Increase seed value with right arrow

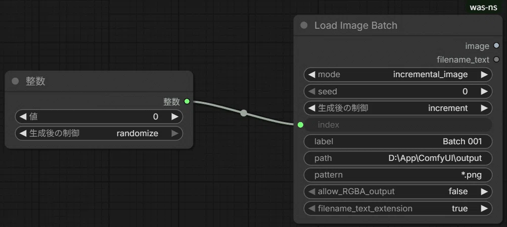click(x=484, y=91)
